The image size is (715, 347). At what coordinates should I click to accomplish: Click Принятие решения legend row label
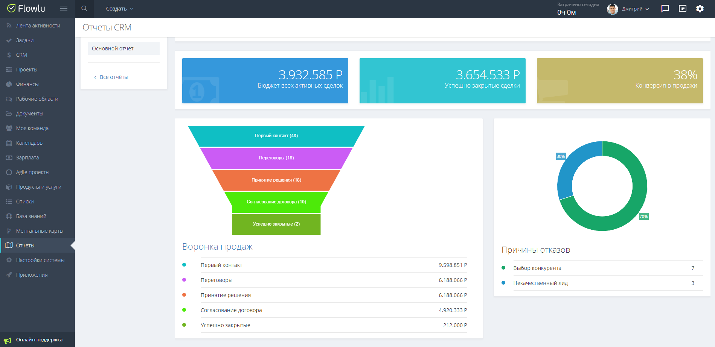226,295
